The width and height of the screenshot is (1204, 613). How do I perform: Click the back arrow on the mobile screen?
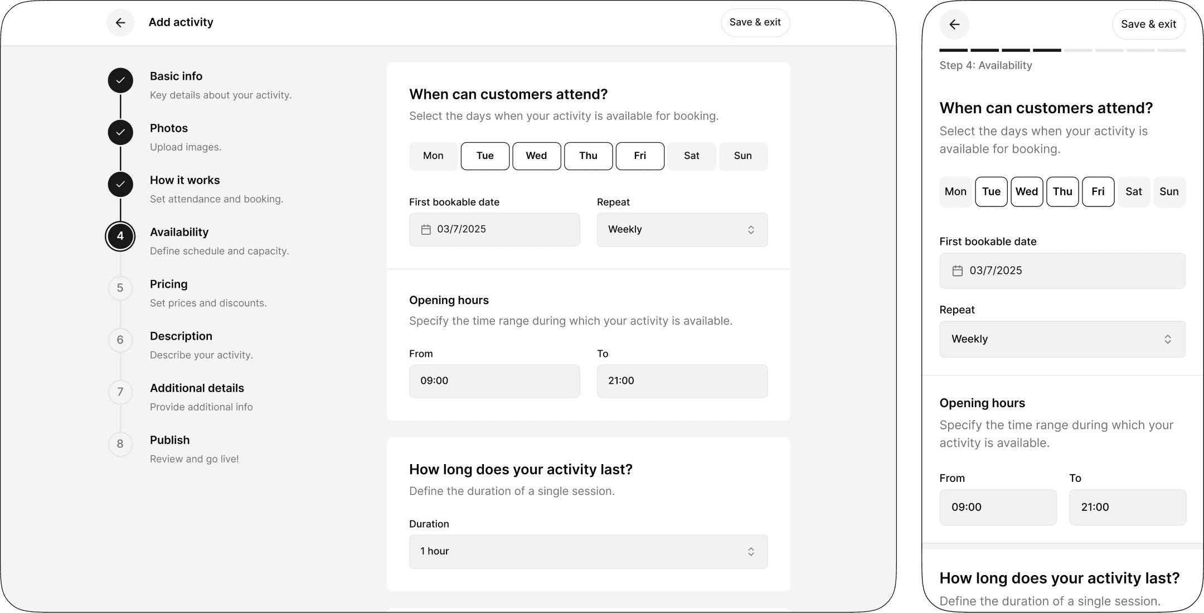pyautogui.click(x=954, y=24)
